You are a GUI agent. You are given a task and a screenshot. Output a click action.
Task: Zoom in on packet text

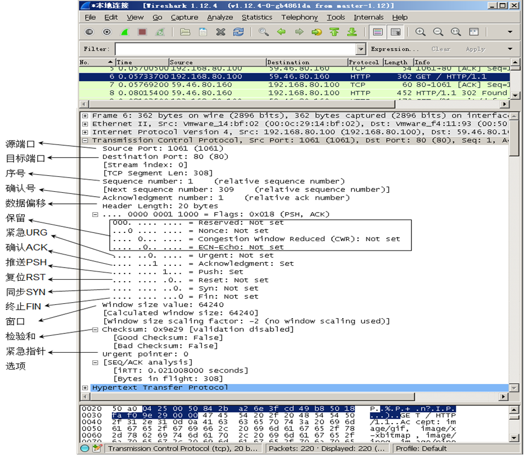(x=420, y=32)
